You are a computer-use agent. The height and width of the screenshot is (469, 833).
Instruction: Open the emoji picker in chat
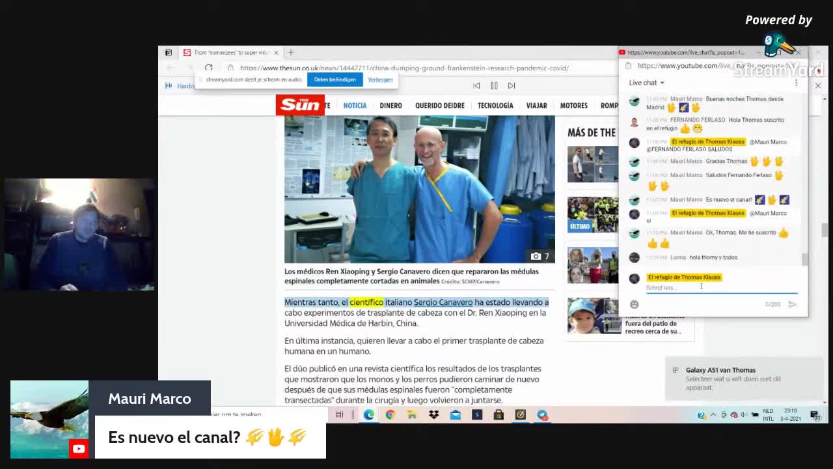[635, 304]
